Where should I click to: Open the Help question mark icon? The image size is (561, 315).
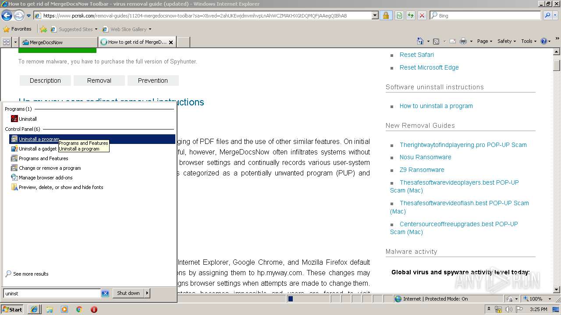[543, 41]
